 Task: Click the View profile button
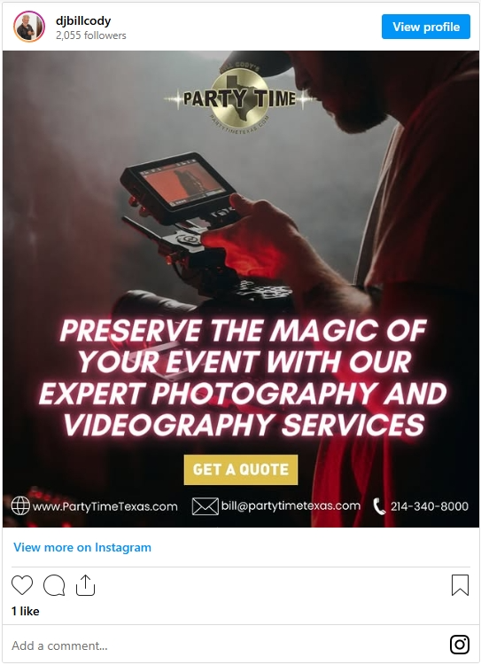(426, 27)
